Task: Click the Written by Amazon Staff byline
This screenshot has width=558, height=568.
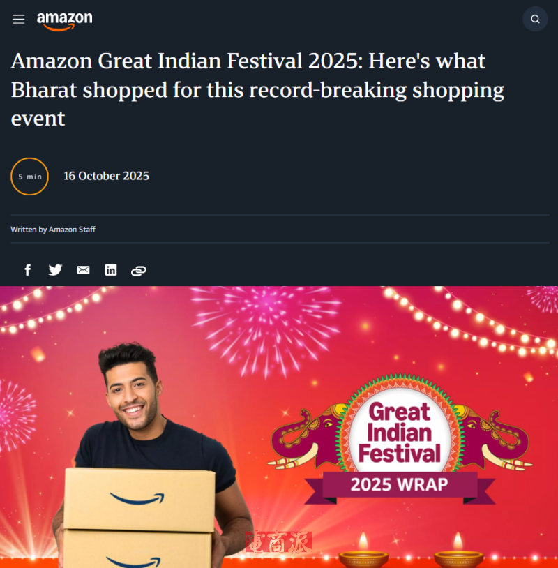Action: coord(53,230)
